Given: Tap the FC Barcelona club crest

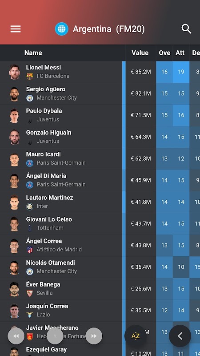Looking at the screenshot, I should tap(30, 76).
